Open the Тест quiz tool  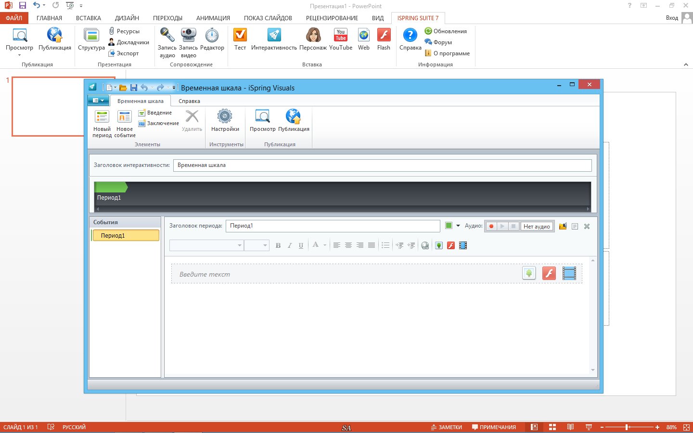pos(240,36)
